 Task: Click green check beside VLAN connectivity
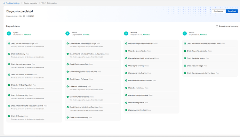click(x=68, y=118)
